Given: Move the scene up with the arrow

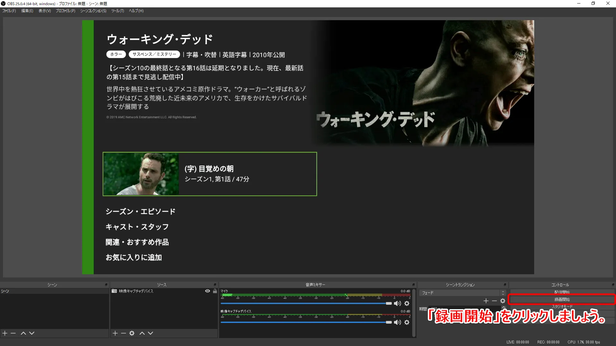Looking at the screenshot, I should coord(23,333).
